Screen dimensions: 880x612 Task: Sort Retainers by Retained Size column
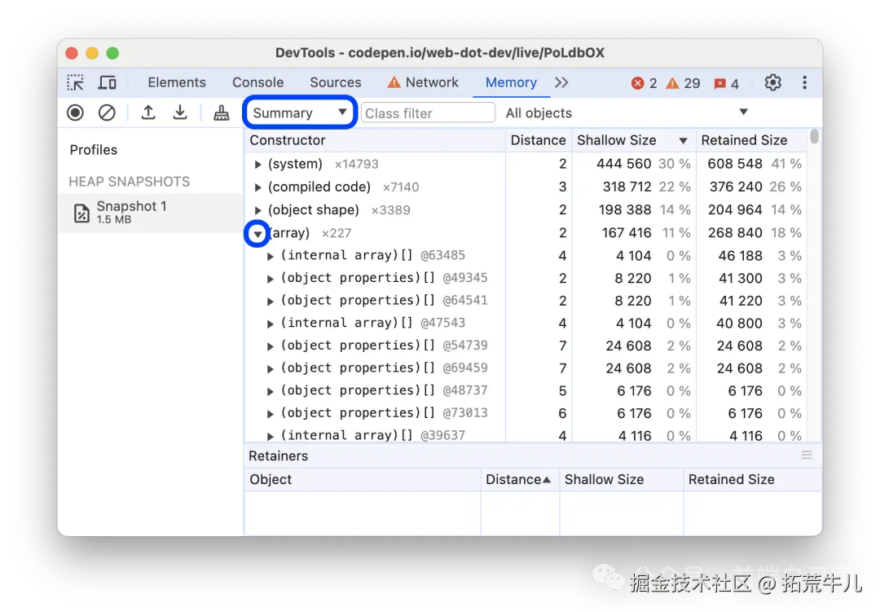[x=753, y=479]
